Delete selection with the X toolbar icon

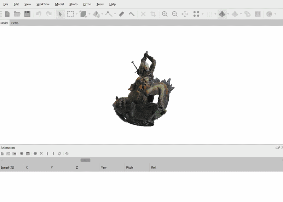pos(143,14)
